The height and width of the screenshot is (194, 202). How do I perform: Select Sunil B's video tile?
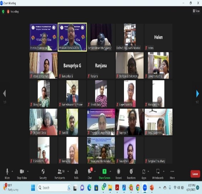72,122
